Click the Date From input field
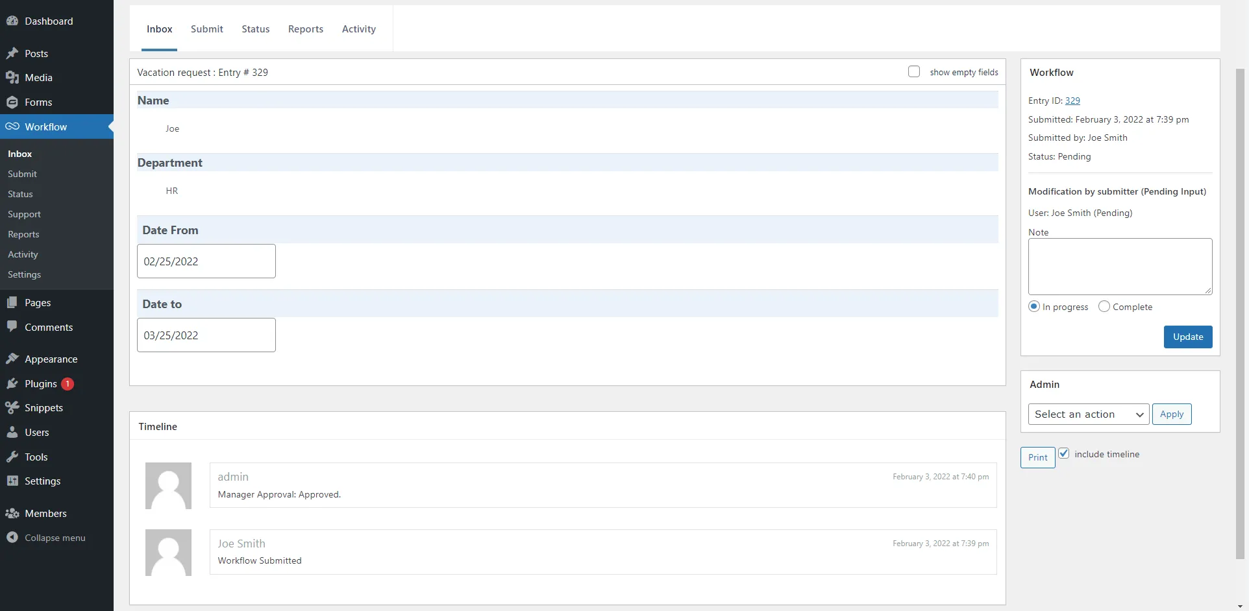The image size is (1249, 611). pyautogui.click(x=206, y=261)
